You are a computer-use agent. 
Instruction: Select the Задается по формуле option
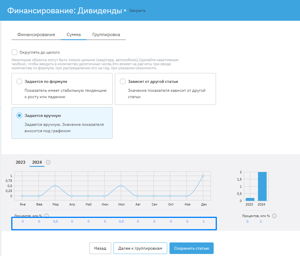[x=19, y=81]
